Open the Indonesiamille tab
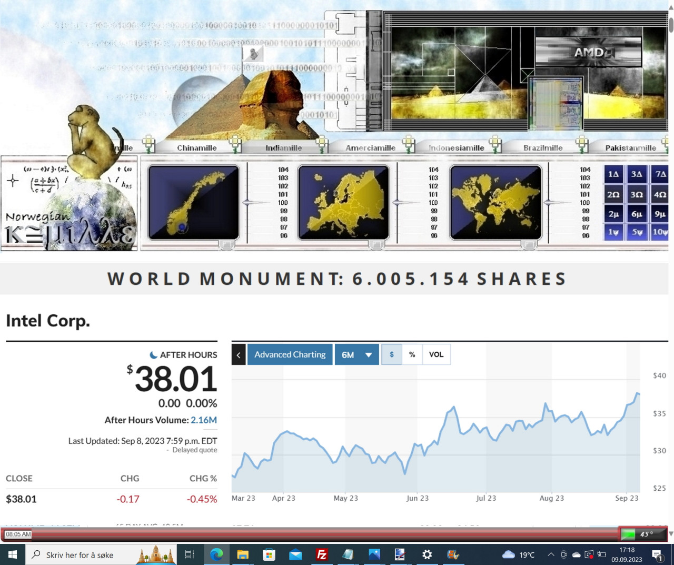Viewport: 674px width, 565px height. 457,147
